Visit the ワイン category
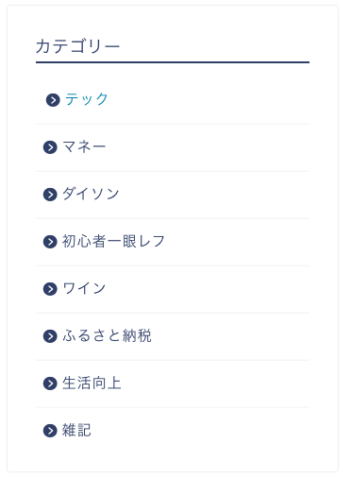The height and width of the screenshot is (478, 351). pos(84,288)
